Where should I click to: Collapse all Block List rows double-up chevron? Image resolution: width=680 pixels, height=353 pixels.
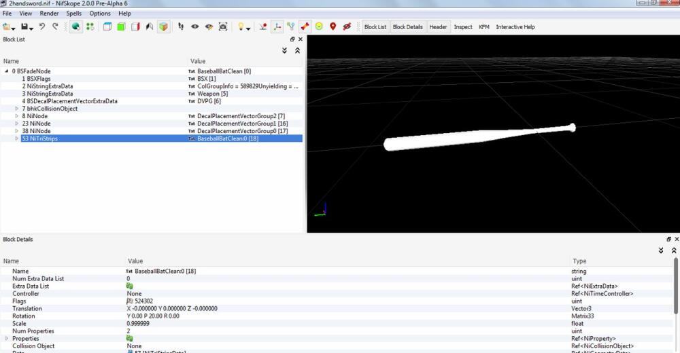(x=298, y=51)
